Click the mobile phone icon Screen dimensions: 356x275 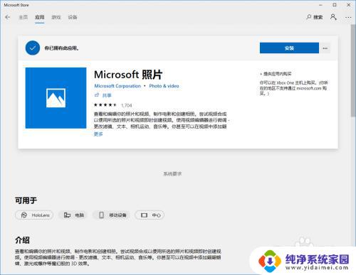point(101,215)
